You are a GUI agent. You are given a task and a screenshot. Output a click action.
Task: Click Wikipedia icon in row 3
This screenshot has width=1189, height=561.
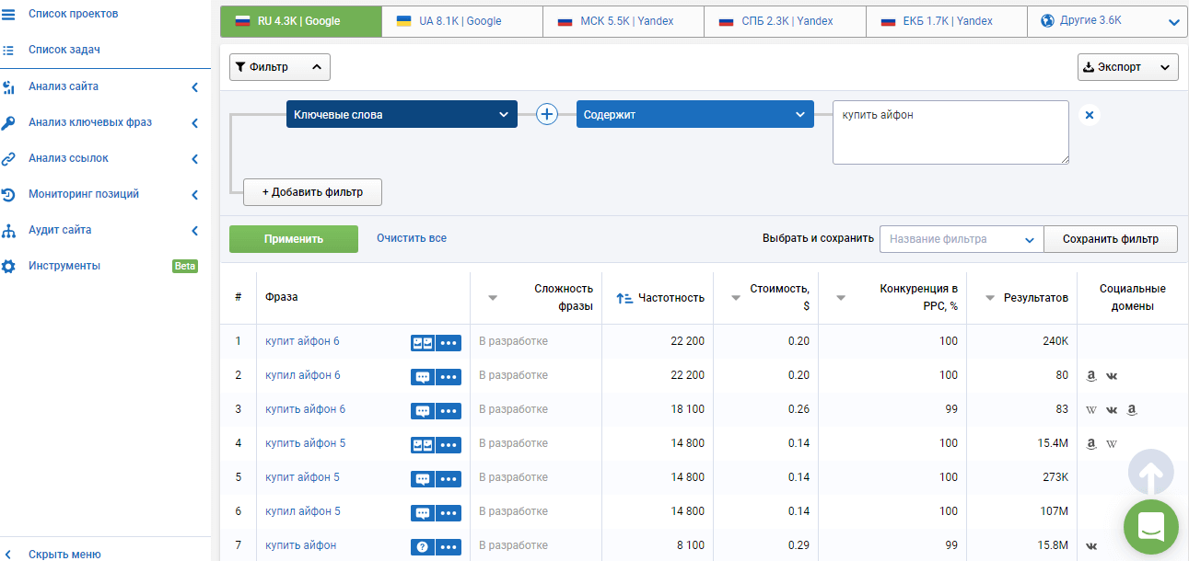click(x=1091, y=410)
